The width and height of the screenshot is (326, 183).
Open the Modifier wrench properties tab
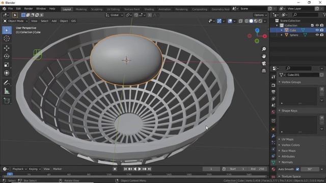pos(274,136)
